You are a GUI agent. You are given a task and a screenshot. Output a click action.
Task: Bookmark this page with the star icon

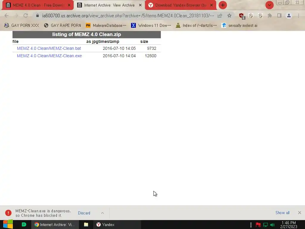click(x=229, y=16)
